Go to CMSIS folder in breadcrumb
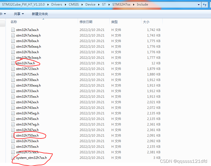Image resolution: width=211 pixels, height=166 pixels. [74, 5]
